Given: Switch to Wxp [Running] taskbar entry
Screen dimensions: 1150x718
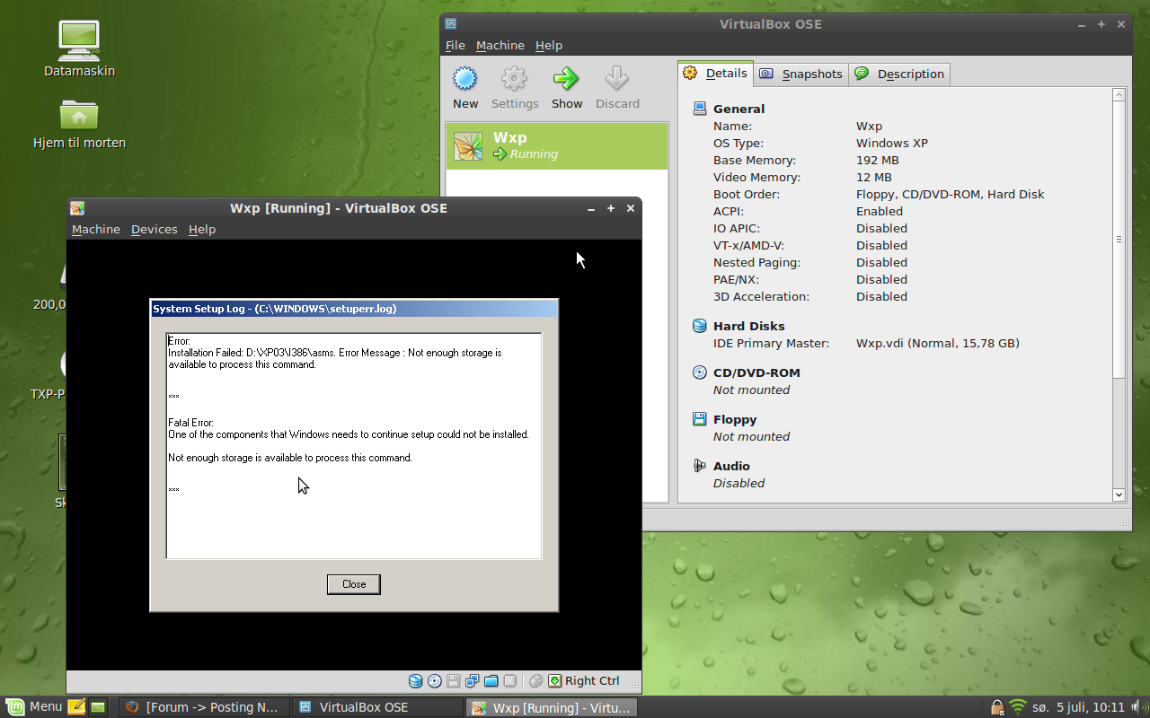Looking at the screenshot, I should 552,707.
